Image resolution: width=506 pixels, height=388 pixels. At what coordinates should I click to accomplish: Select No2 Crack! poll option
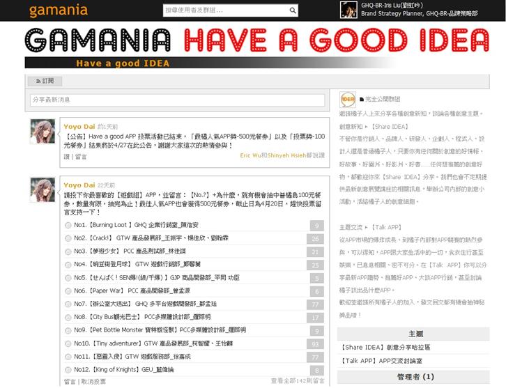(x=68, y=238)
